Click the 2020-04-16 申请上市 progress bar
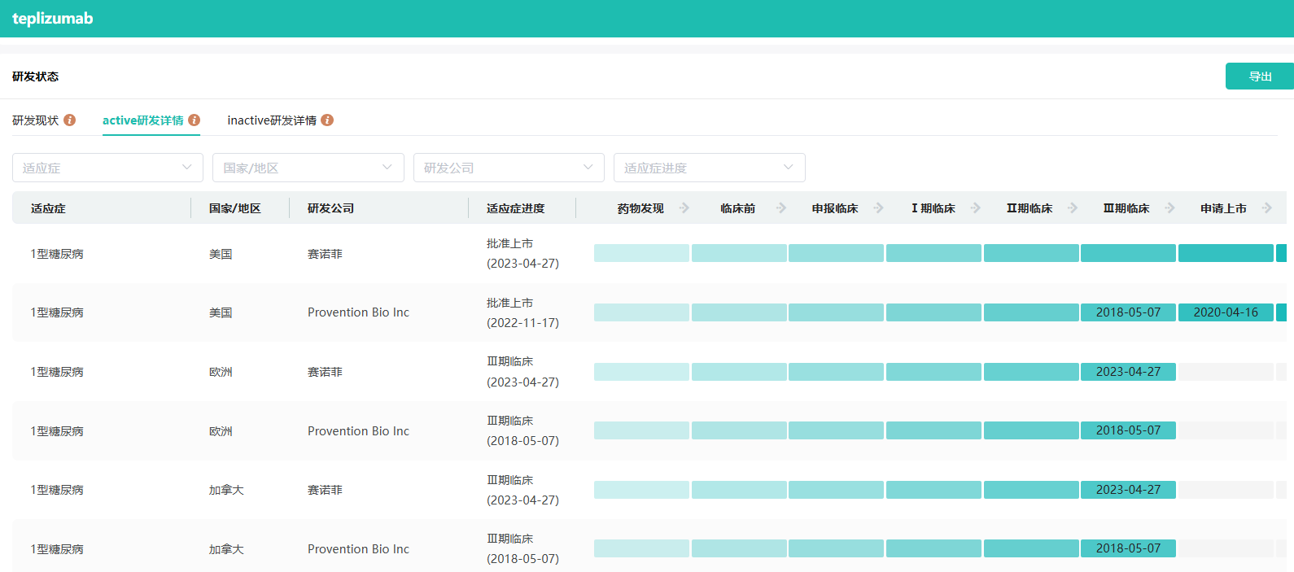 tap(1226, 312)
